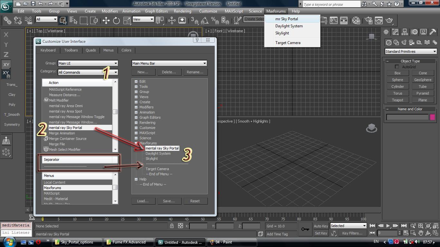Open the reference coordinate View dropdown
Viewport: 440px width, 247px height.
(143, 19)
